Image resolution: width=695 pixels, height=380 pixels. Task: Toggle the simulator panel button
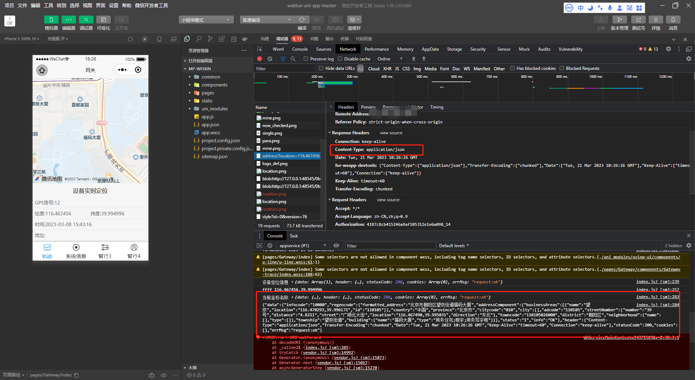point(51,20)
